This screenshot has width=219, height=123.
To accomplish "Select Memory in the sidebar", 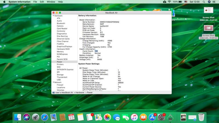I will pos(60,52).
